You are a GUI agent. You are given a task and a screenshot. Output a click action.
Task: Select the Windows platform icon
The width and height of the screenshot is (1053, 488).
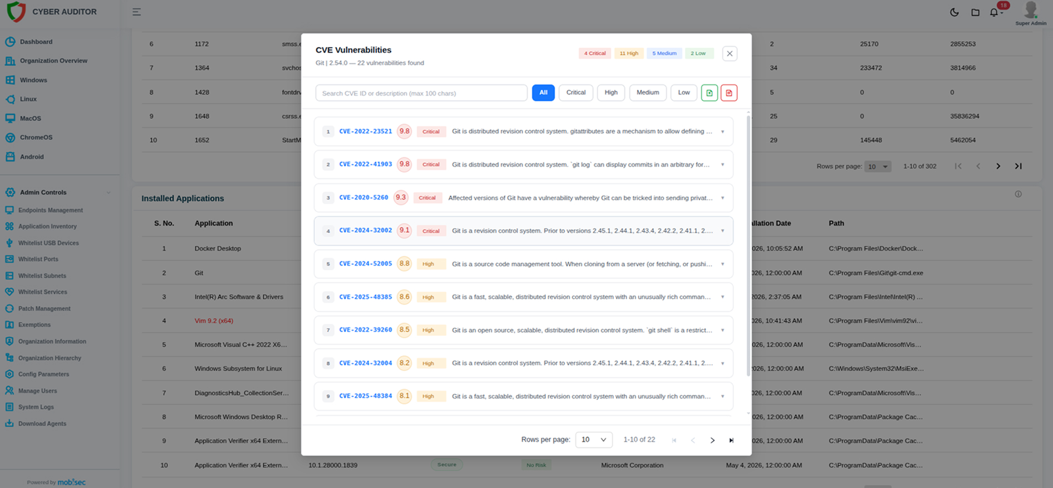pos(10,80)
